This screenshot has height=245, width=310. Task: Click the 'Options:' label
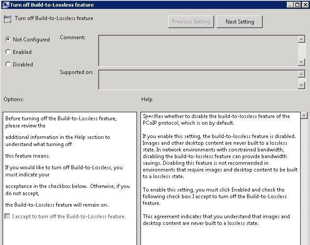point(14,99)
